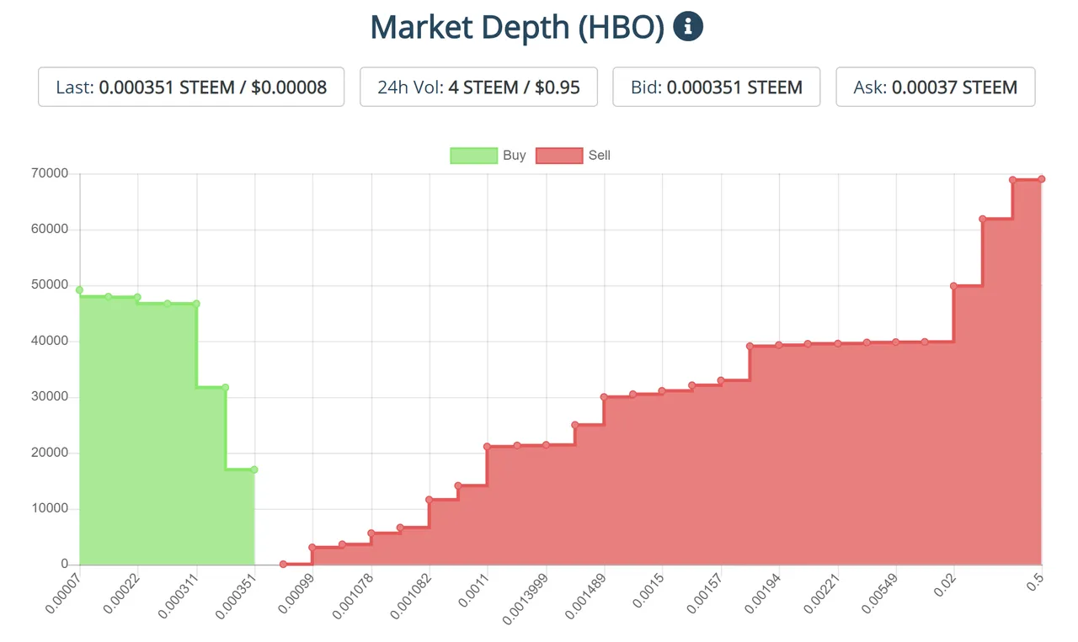Click the 0.0011 x-axis label
The height and width of the screenshot is (642, 1078).
(x=473, y=589)
